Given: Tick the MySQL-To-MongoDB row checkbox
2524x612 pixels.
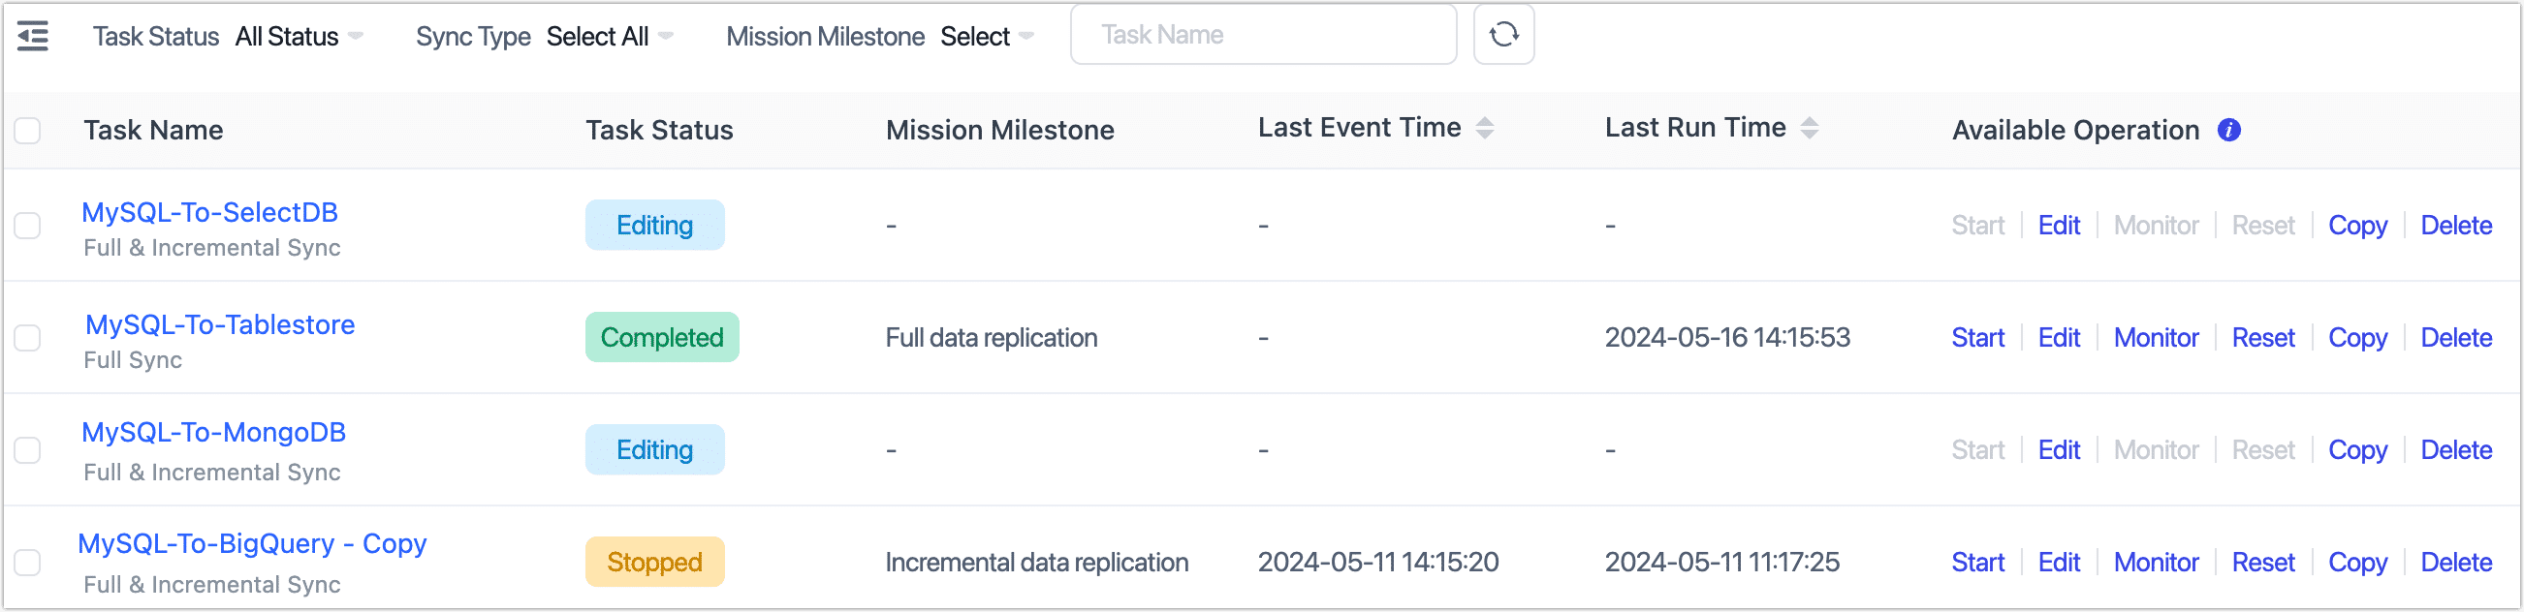Looking at the screenshot, I should [x=27, y=450].
